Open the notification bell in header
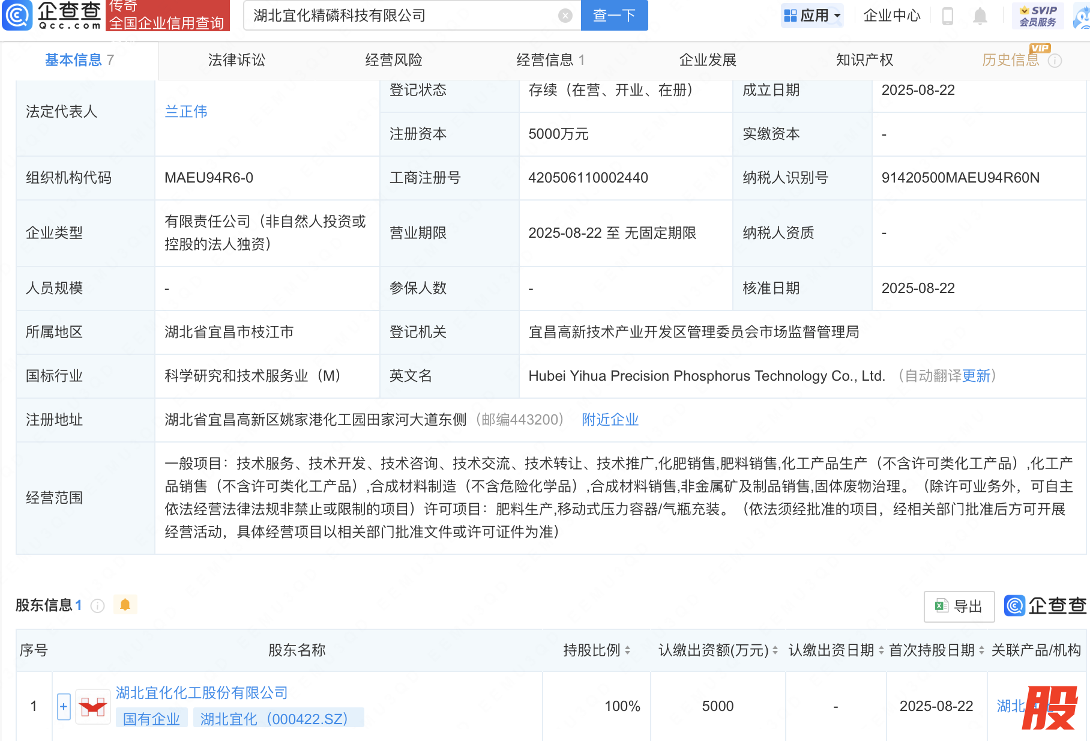 click(x=980, y=16)
